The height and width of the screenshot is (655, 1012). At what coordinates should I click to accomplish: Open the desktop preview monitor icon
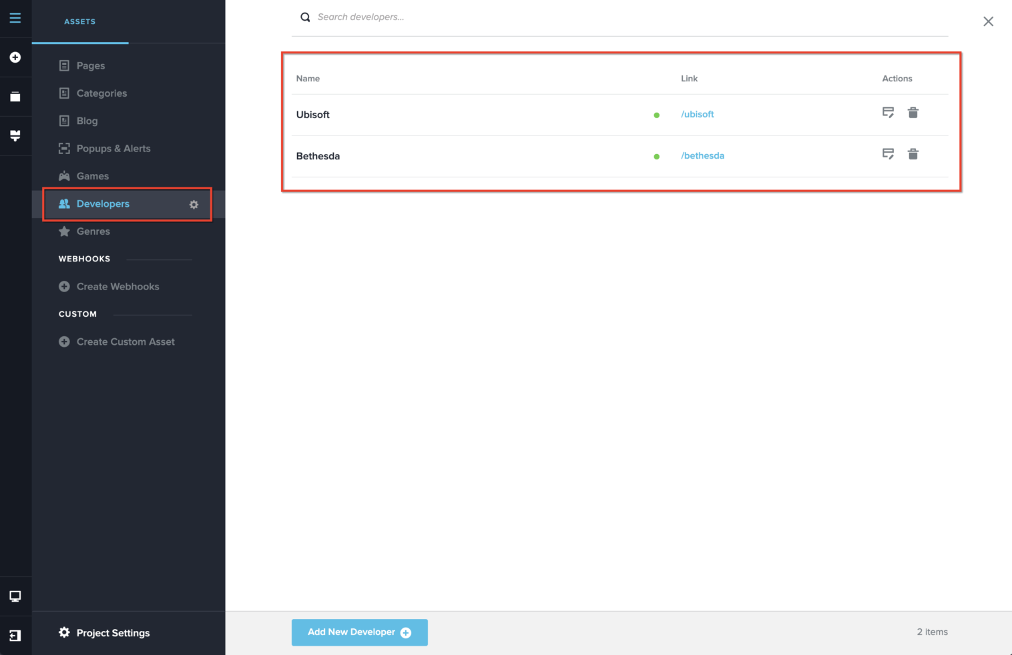[15, 596]
